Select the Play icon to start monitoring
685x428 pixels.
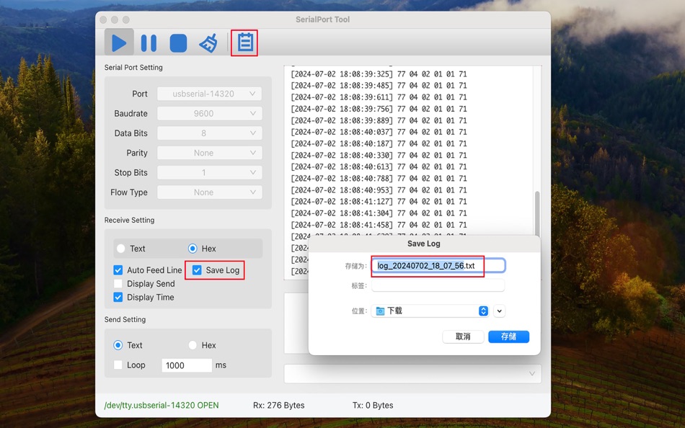pos(118,42)
